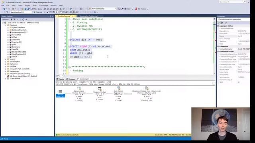
Task: Switch to the Results tab
Action: [60, 79]
